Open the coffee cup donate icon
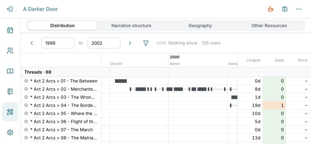311x144 pixels. [270, 9]
